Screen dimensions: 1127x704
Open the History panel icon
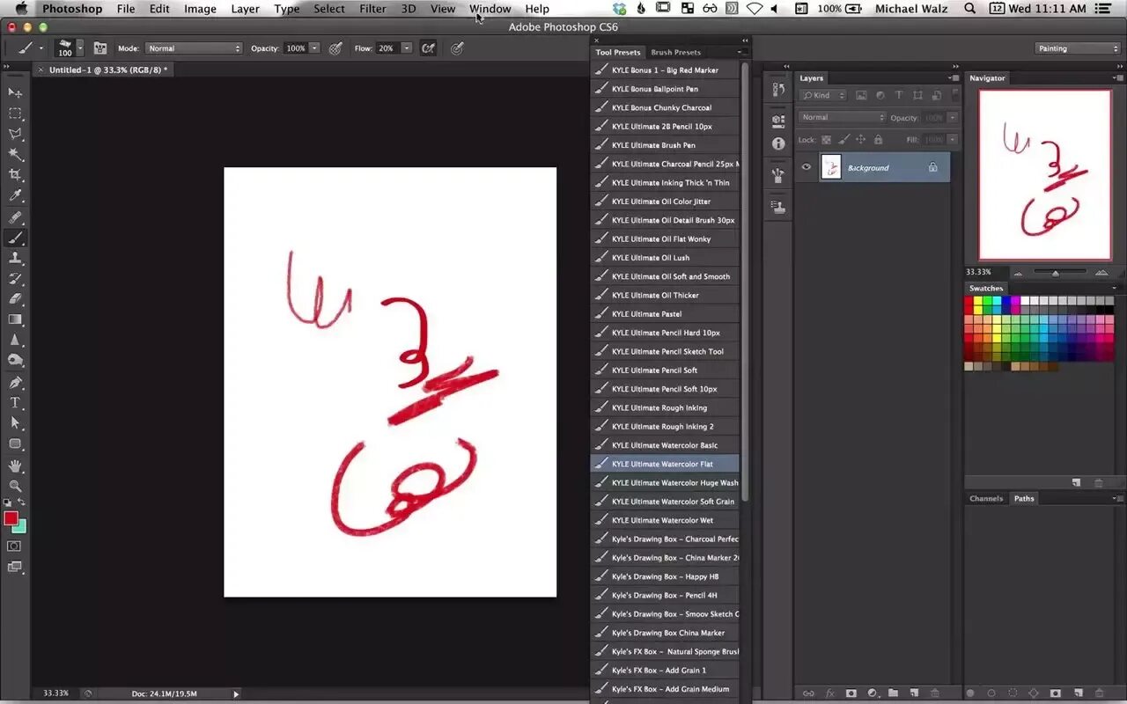pos(778,89)
